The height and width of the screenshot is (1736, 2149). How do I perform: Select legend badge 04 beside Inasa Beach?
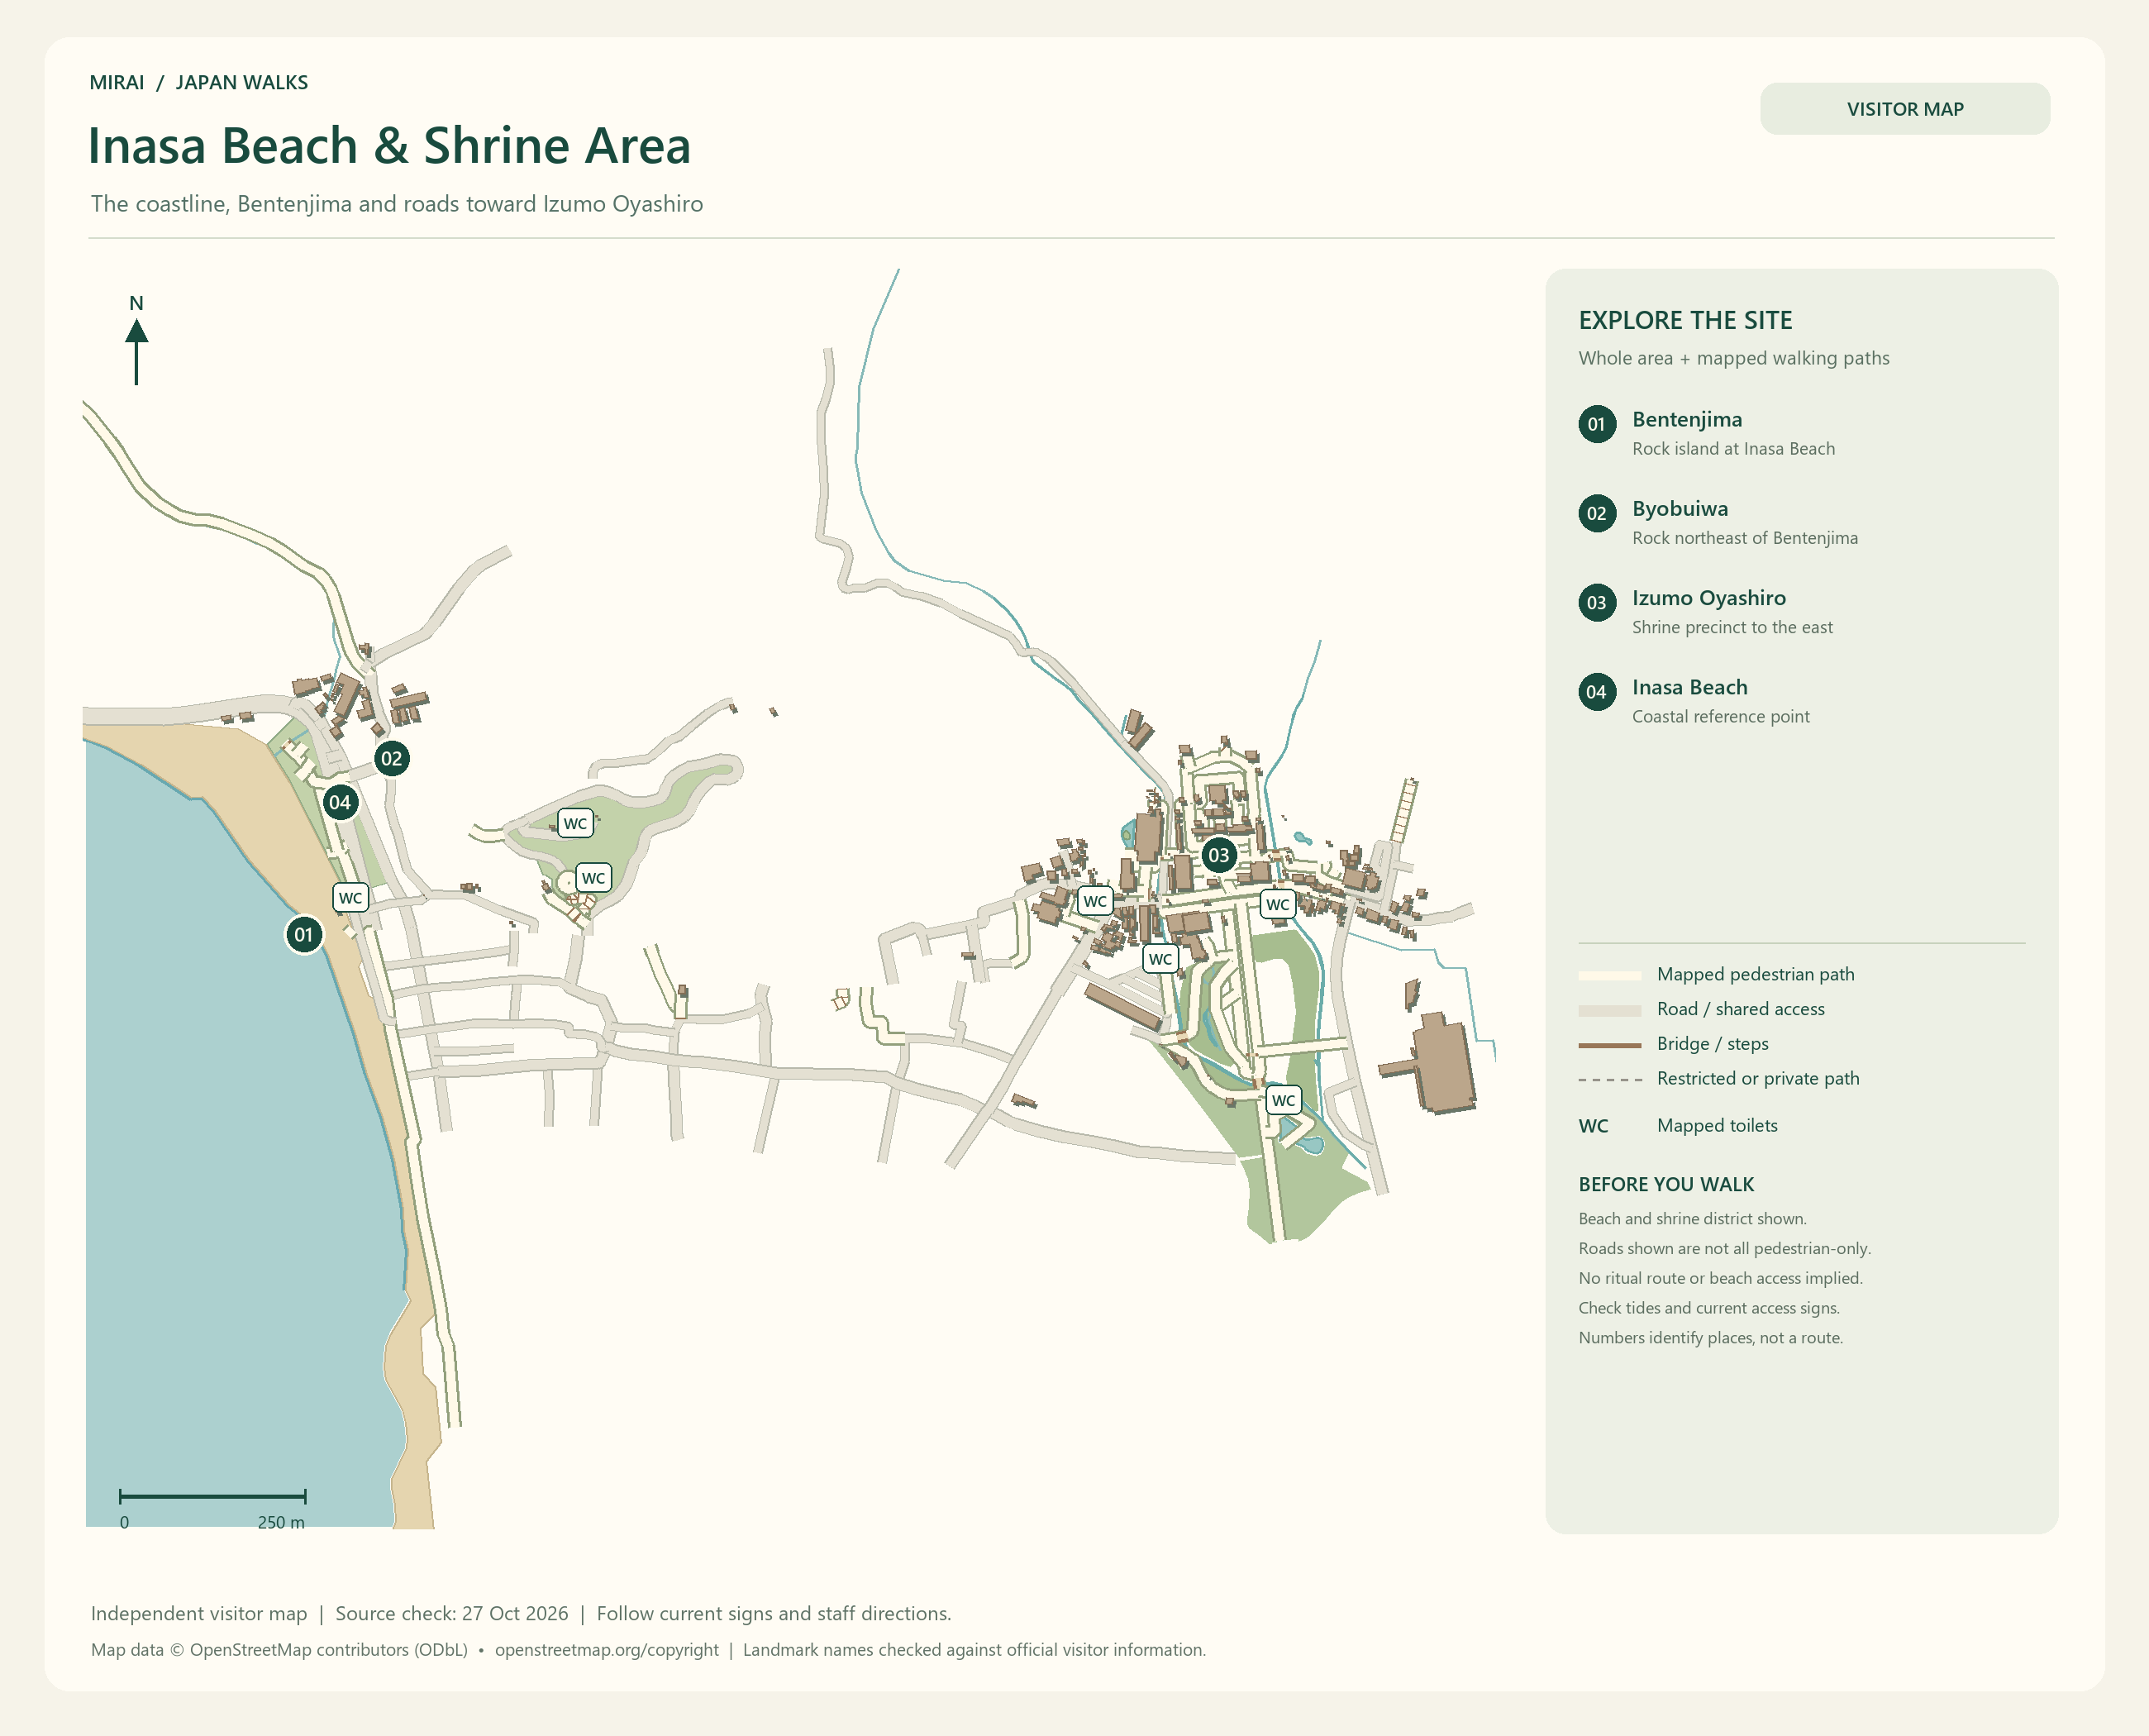(1597, 692)
